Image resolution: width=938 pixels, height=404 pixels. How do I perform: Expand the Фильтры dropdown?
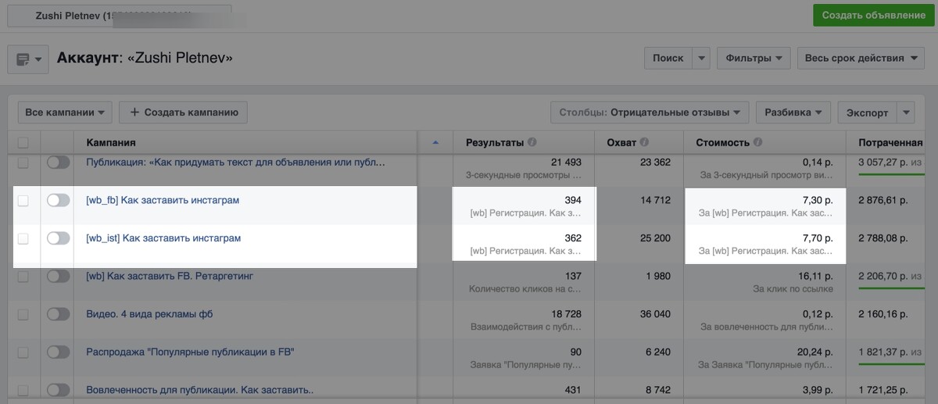click(x=753, y=59)
